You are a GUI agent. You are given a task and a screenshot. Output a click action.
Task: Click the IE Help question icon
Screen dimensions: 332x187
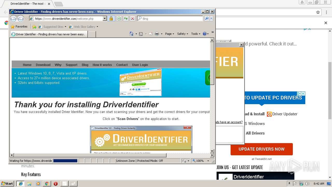[204, 34]
